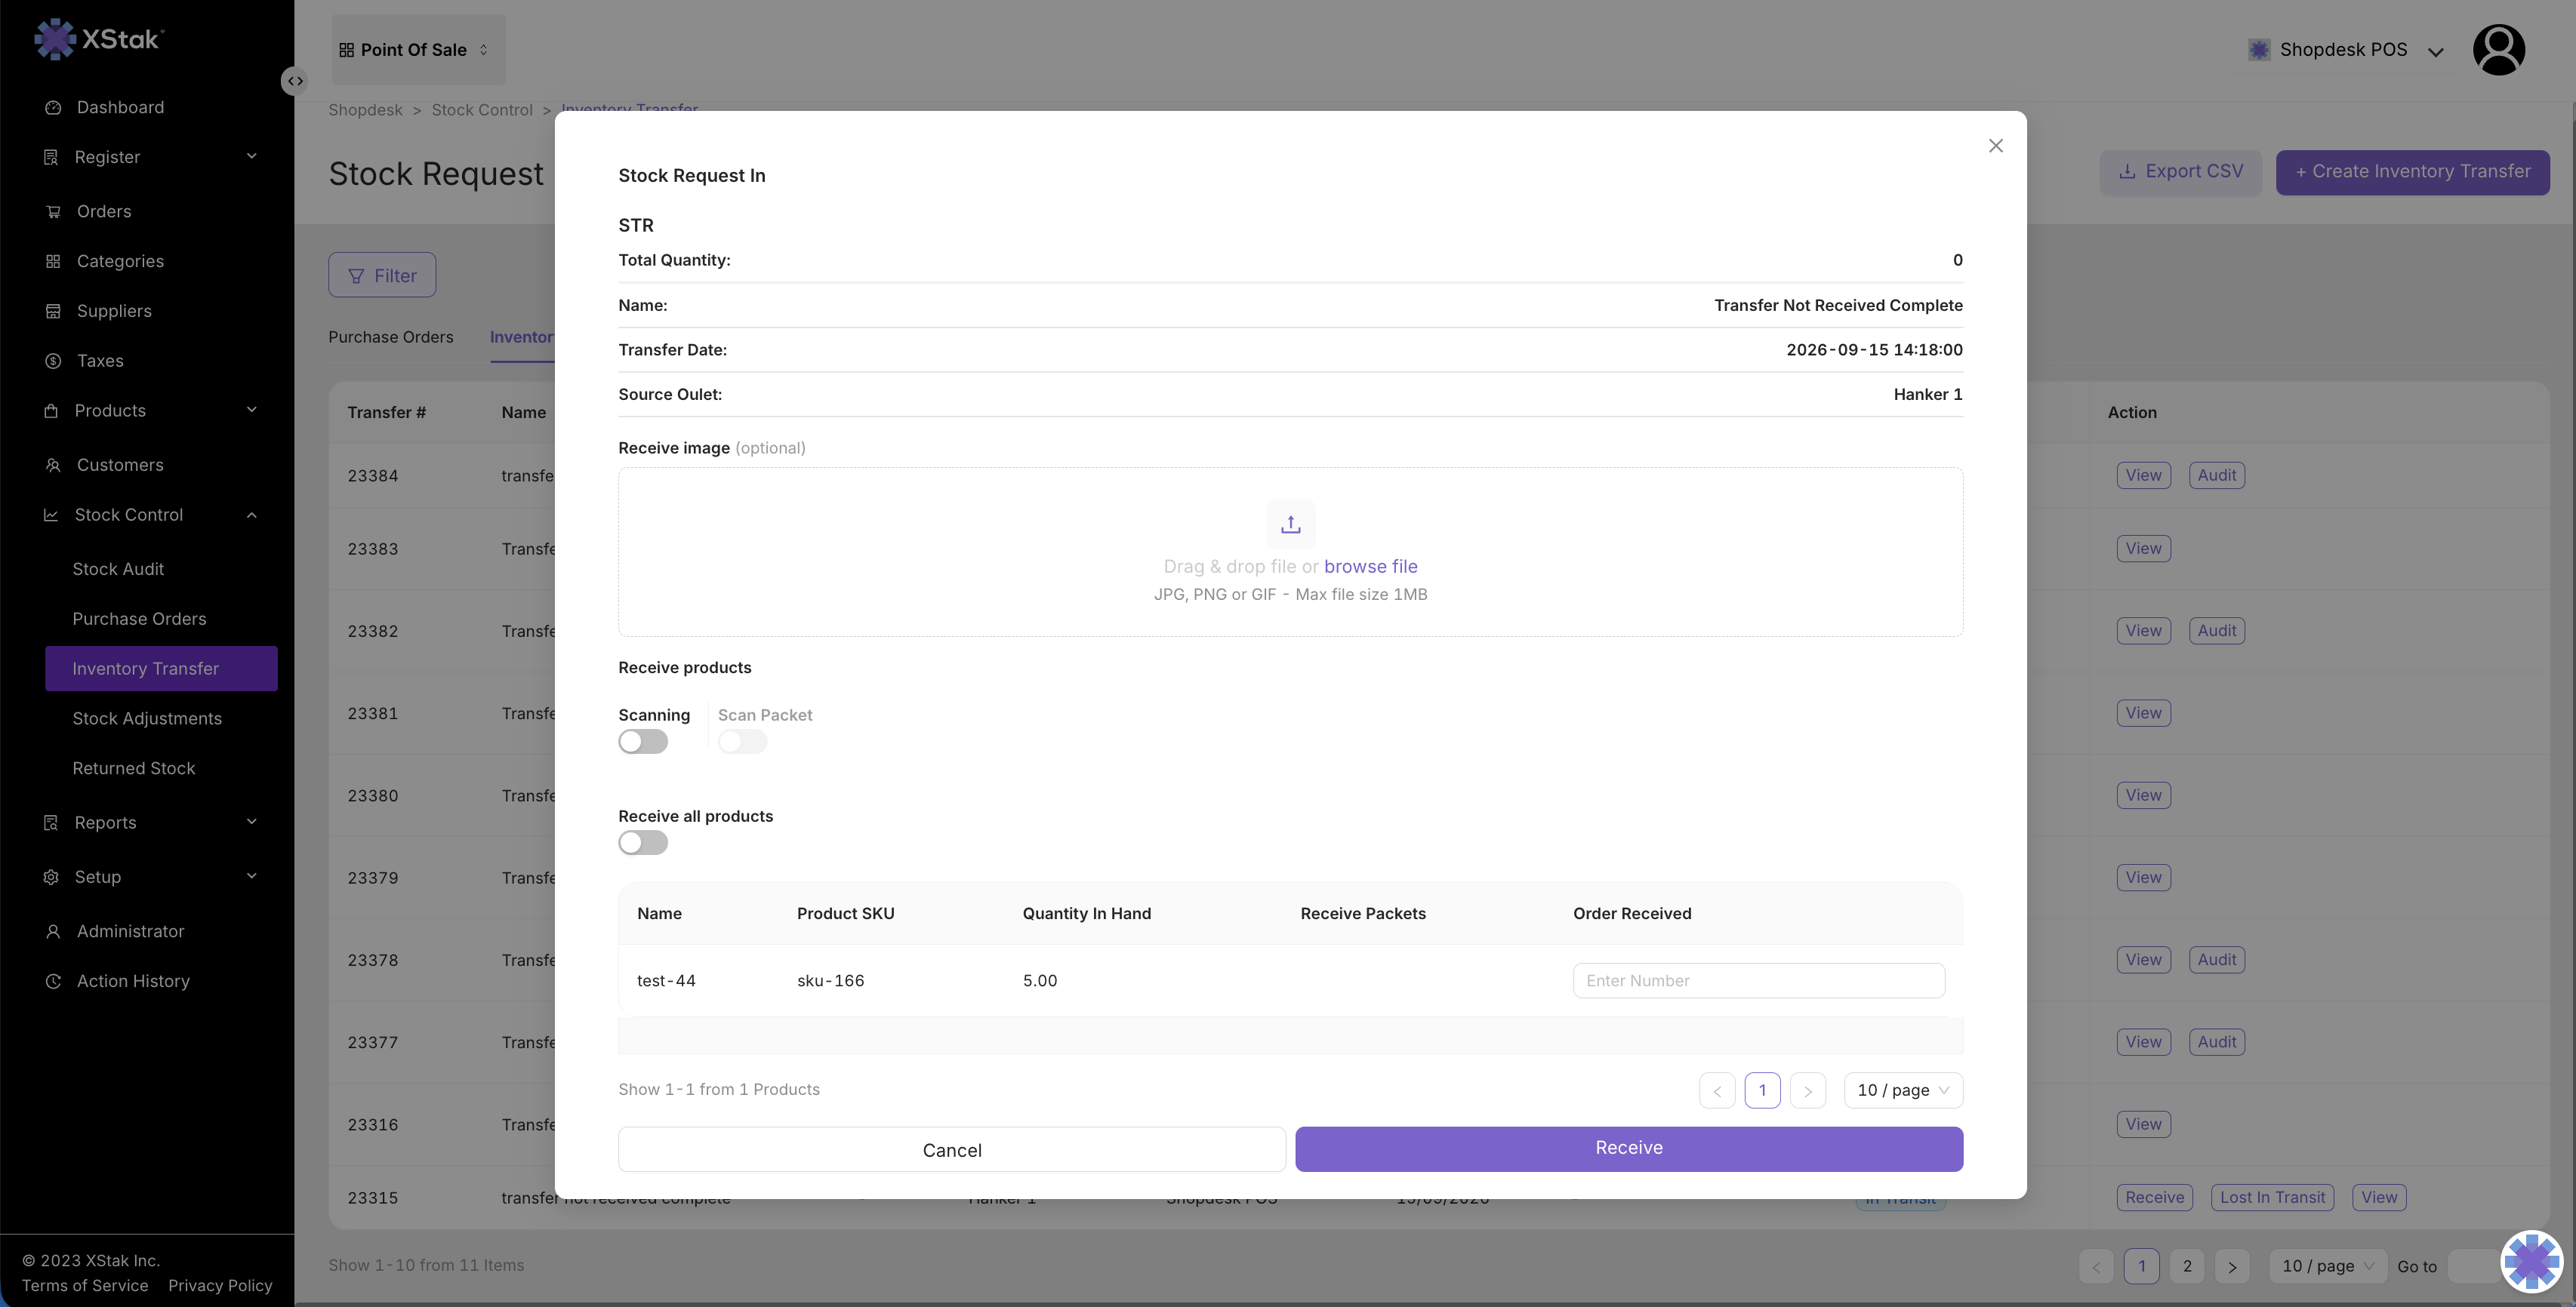The height and width of the screenshot is (1307, 2576).
Task: Expand the Register menu
Action: click(150, 157)
